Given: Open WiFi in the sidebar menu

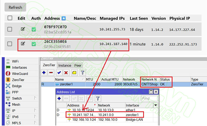Looking at the screenshot, I should [x=15, y=61].
